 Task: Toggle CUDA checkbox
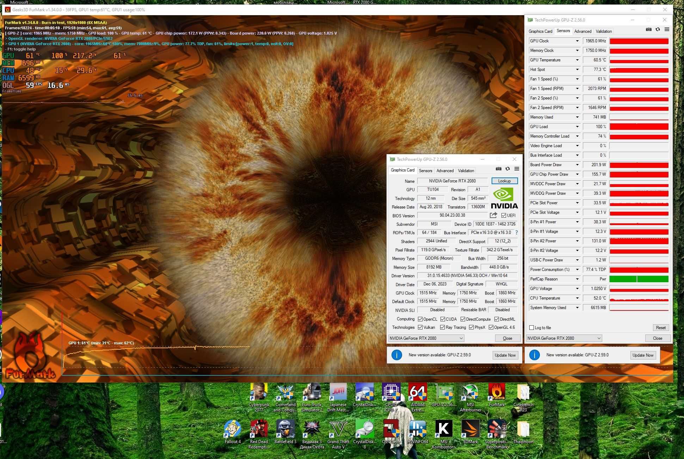tap(443, 319)
